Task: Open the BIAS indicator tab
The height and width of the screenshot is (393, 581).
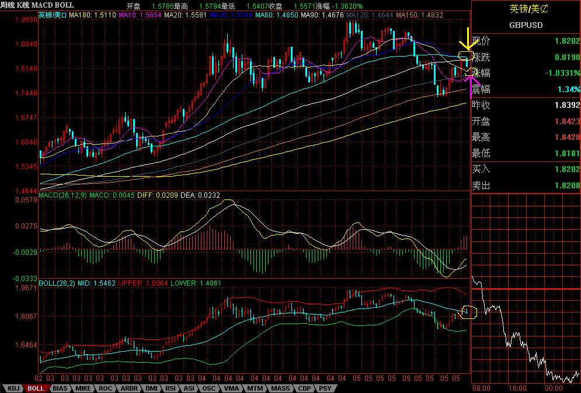Action: pos(60,388)
